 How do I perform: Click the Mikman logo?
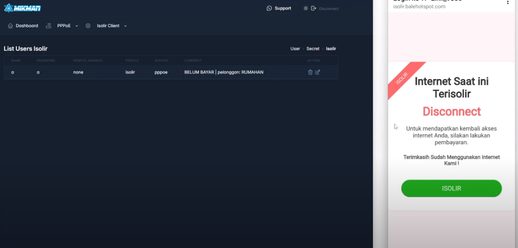(23, 8)
